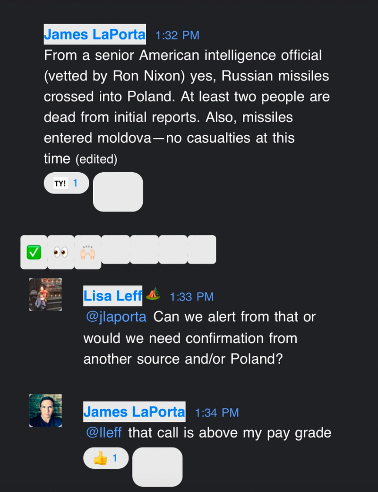Click the blank add-reaction button beside TY!

tap(118, 192)
